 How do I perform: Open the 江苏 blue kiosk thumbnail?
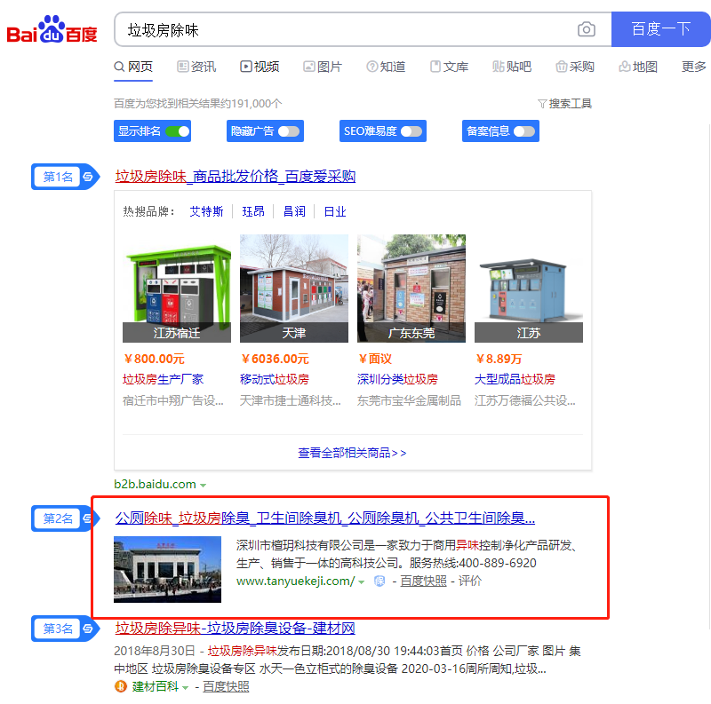pyautogui.click(x=529, y=289)
